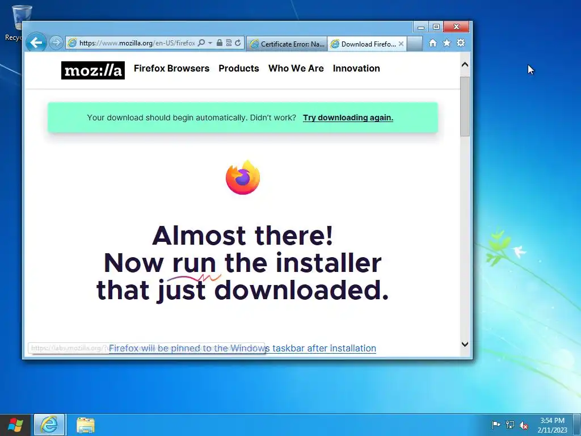This screenshot has width=581, height=436.
Task: Open the Who We Are menu
Action: (296, 68)
